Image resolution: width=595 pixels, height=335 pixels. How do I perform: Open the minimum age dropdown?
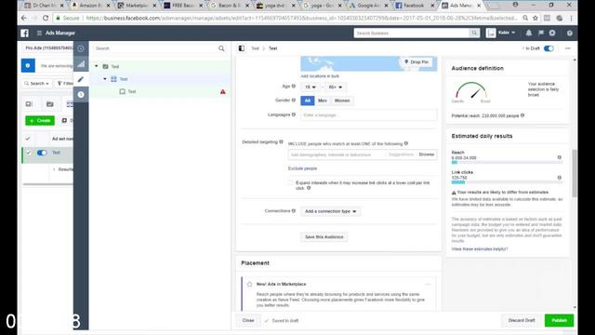pos(311,87)
